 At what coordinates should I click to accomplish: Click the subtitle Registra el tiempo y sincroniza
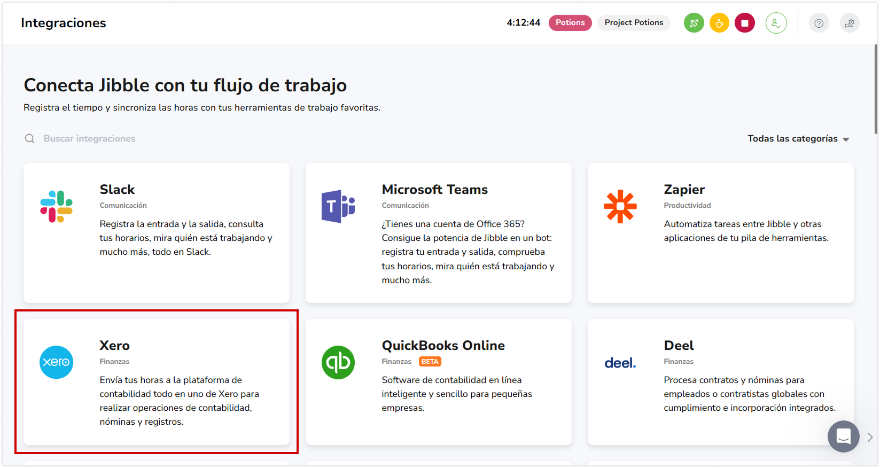coord(202,108)
